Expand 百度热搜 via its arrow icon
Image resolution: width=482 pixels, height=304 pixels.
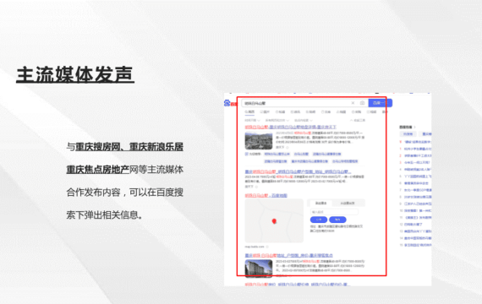pos(414,127)
